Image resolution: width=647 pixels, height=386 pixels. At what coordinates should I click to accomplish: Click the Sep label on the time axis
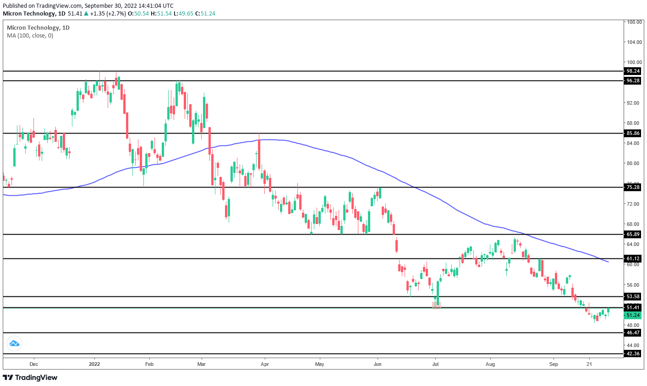(554, 365)
